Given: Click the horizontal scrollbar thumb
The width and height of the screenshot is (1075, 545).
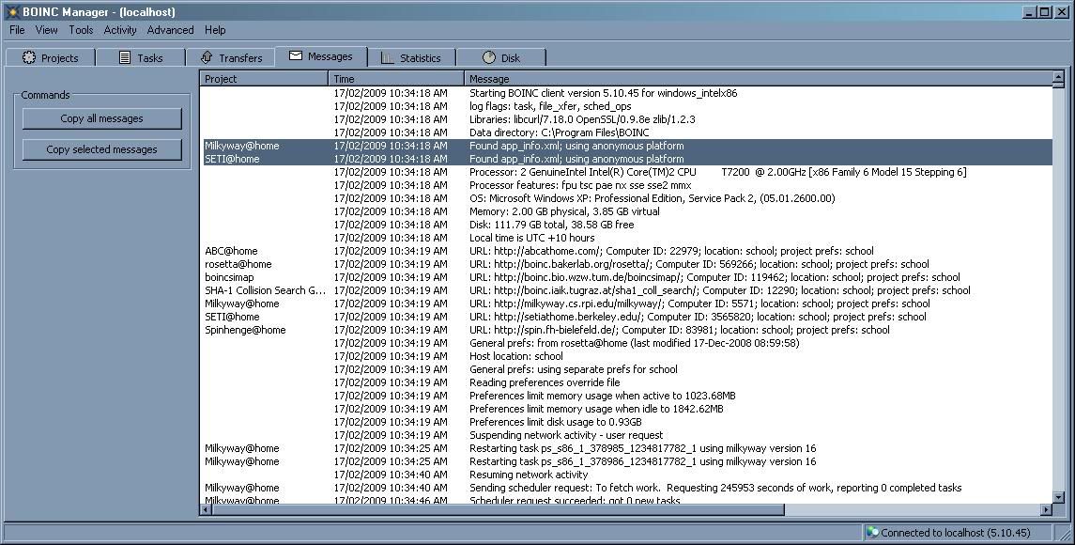Looking at the screenshot, I should click(x=498, y=509).
